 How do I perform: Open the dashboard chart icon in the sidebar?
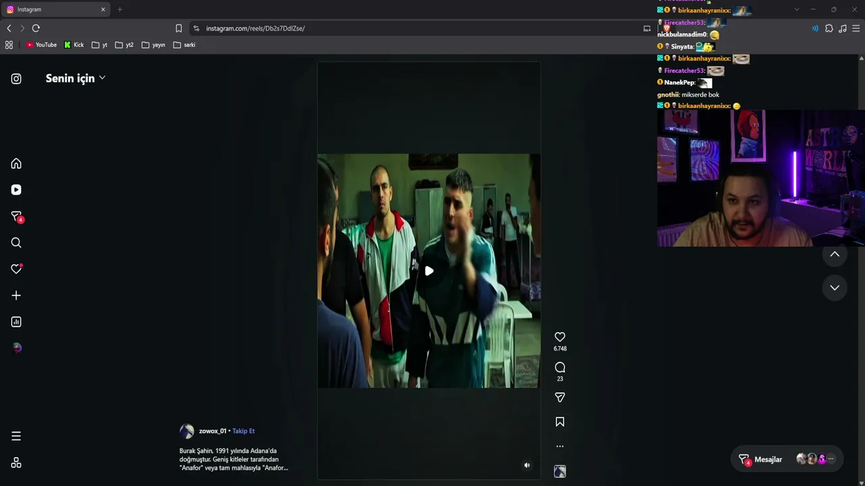[x=16, y=322]
